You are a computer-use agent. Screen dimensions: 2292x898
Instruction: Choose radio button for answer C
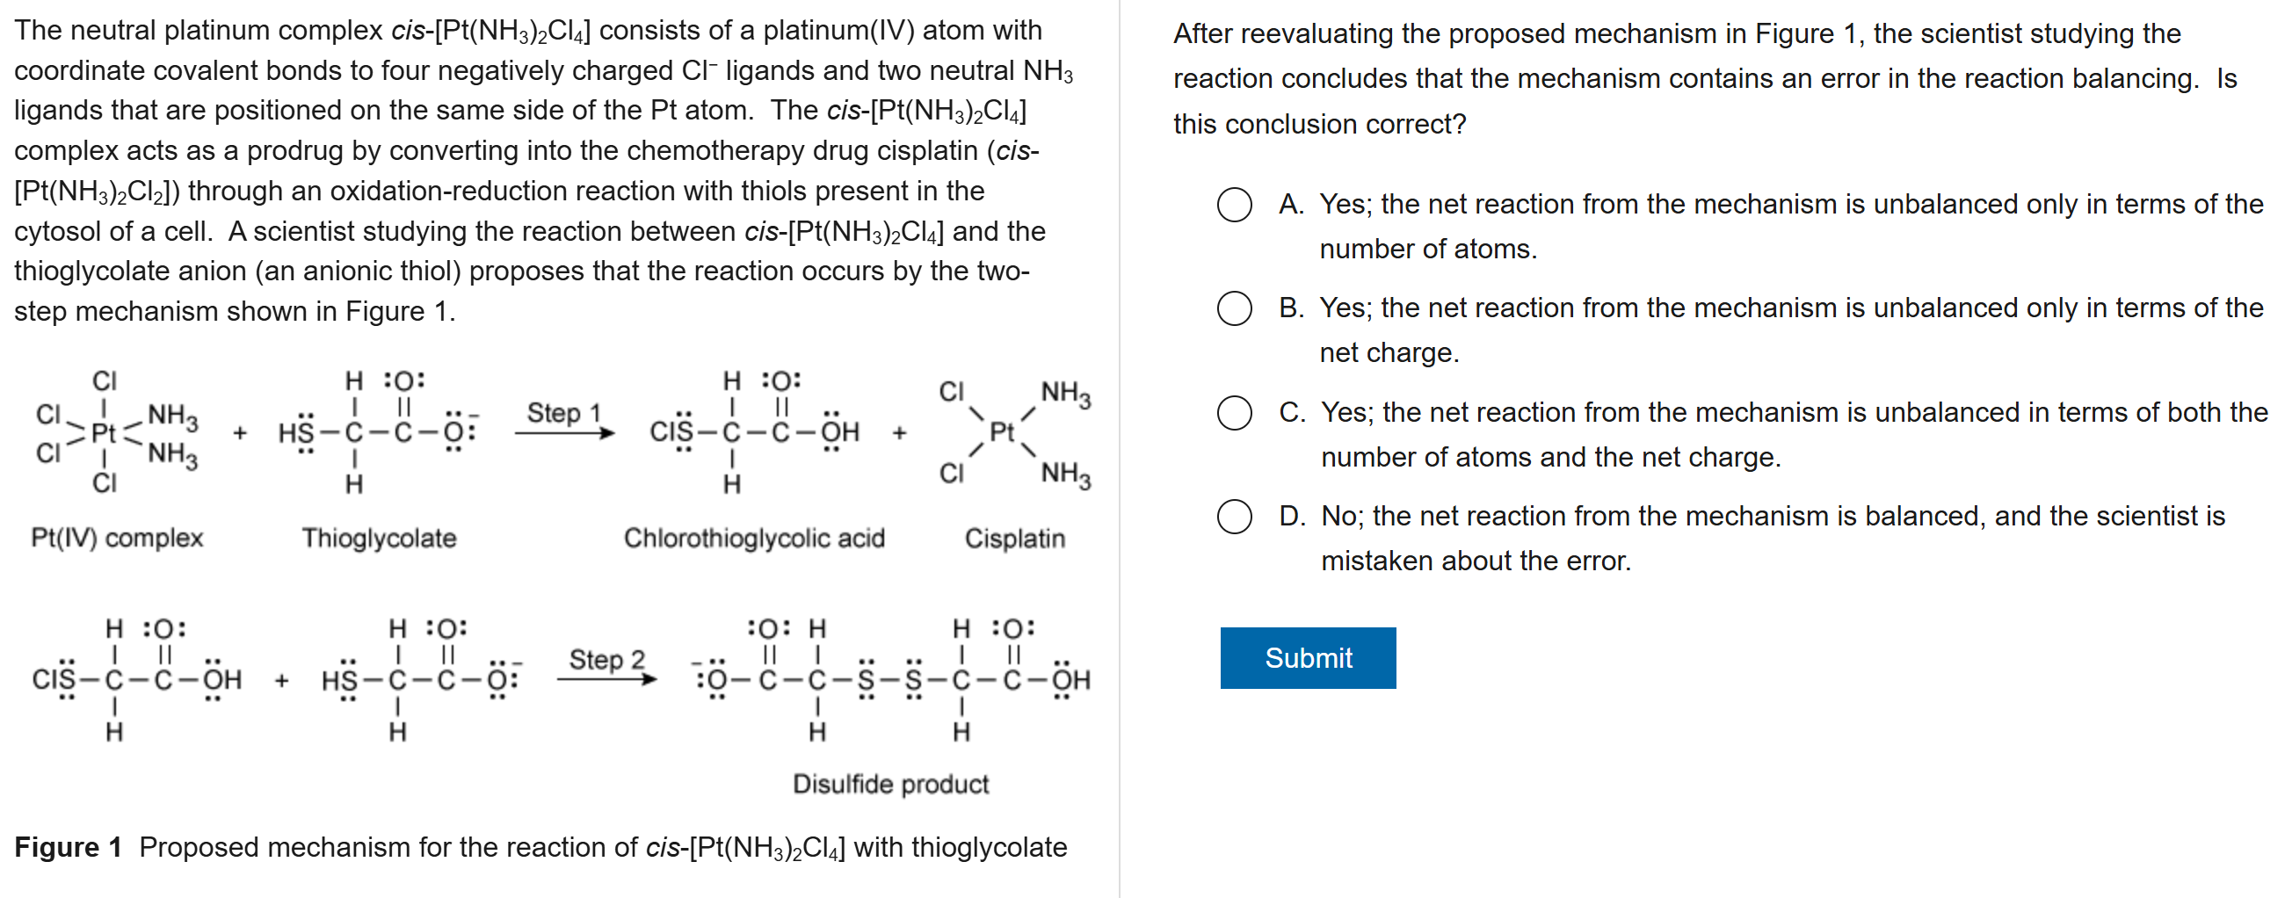tap(1234, 413)
